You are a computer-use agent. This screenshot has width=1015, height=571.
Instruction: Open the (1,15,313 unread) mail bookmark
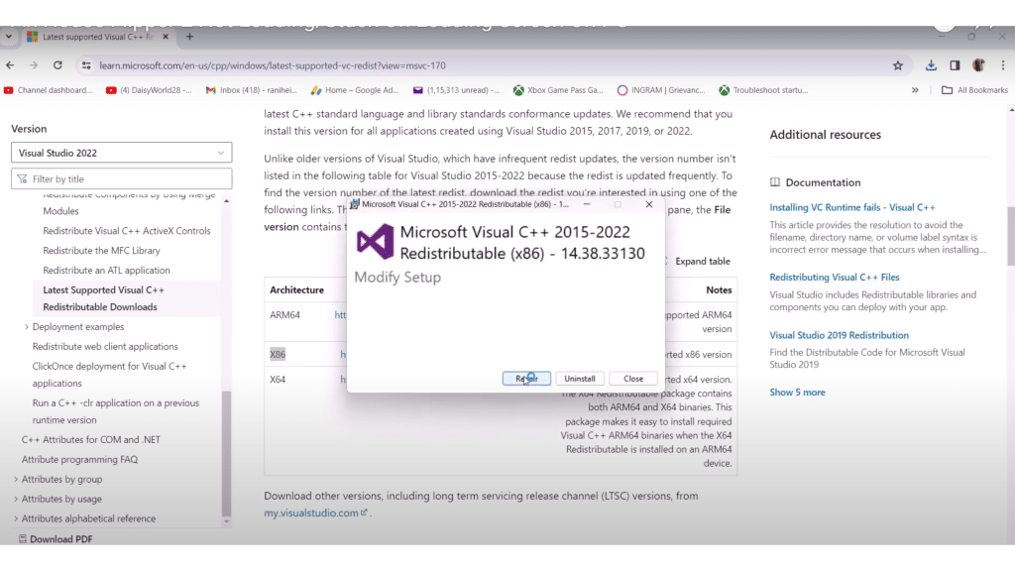pos(456,90)
